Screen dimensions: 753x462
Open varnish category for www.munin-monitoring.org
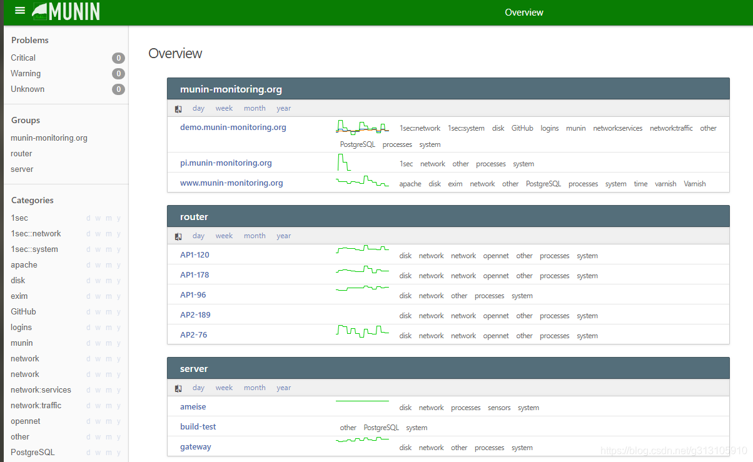pos(665,184)
